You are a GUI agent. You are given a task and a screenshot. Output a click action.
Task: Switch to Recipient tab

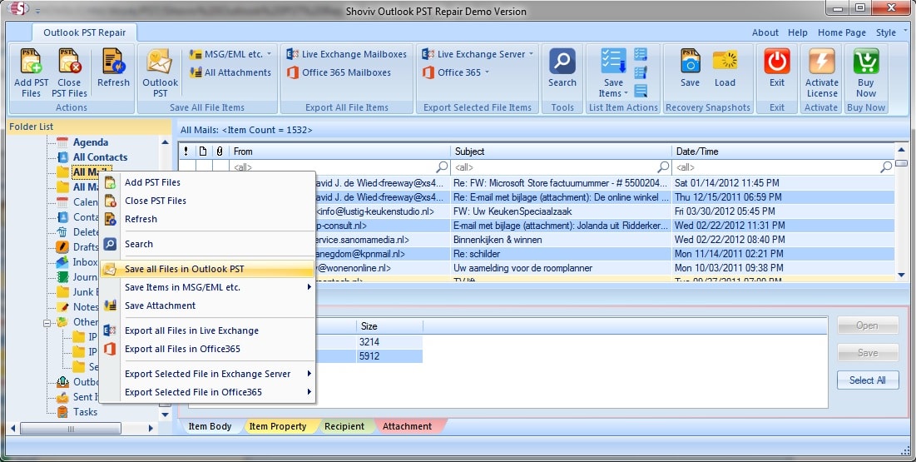344,426
